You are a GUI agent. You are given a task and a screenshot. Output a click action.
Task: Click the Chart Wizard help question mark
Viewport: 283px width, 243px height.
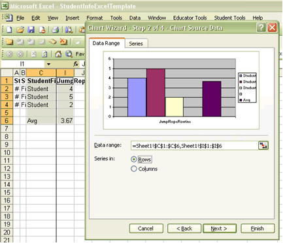(261, 27)
